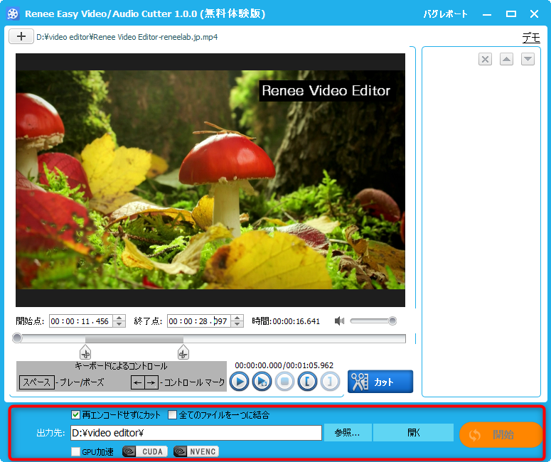Click the 00:00:00.000/00:01:05.962 time readout
The height and width of the screenshot is (462, 551).
coord(284,365)
